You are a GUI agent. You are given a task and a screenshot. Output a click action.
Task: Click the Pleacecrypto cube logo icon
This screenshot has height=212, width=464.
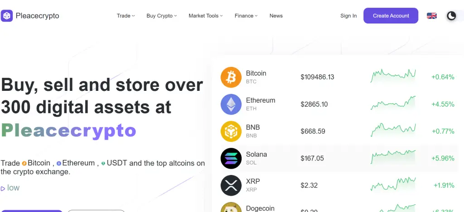pos(7,16)
